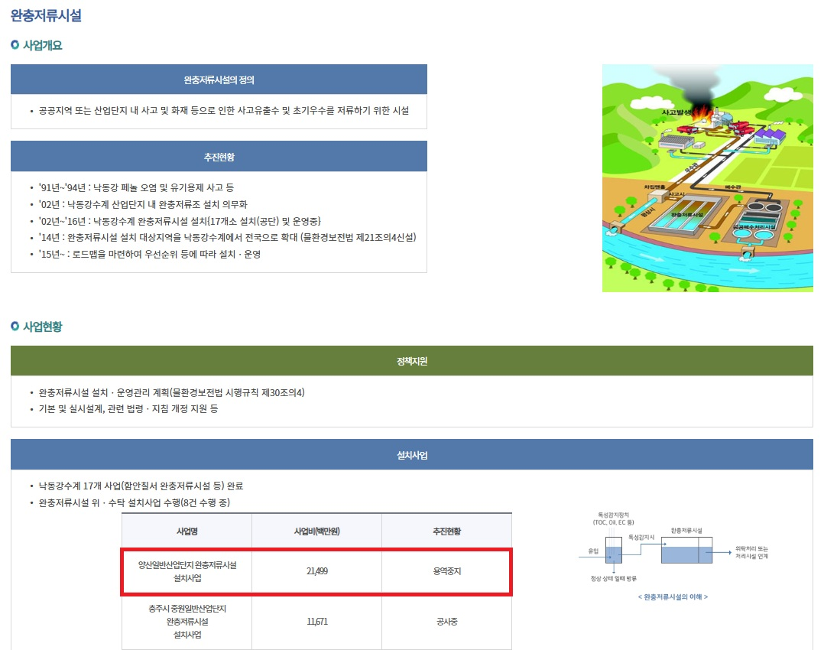Open the buffer storage flow diagram image
Screen dimensions: 824x650
click(x=673, y=547)
